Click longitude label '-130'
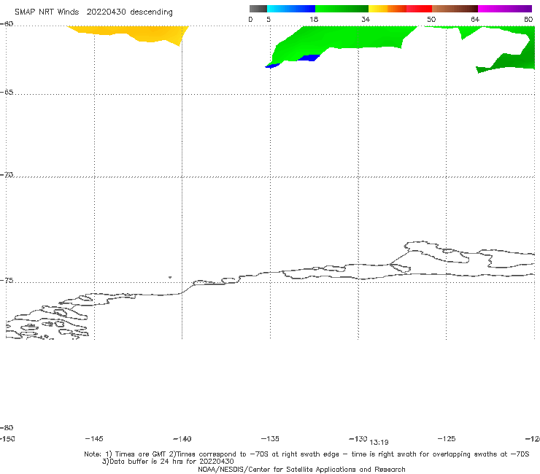Image resolution: width=540 pixels, height=474 pixels. tap(358, 438)
